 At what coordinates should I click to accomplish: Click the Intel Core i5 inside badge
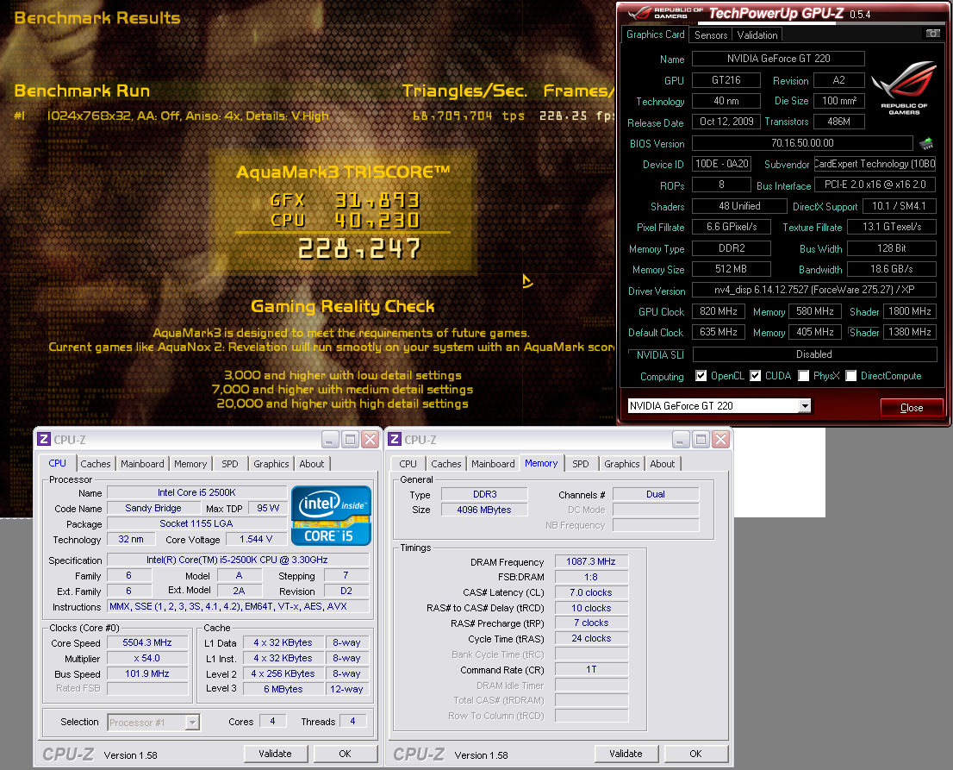[x=331, y=515]
